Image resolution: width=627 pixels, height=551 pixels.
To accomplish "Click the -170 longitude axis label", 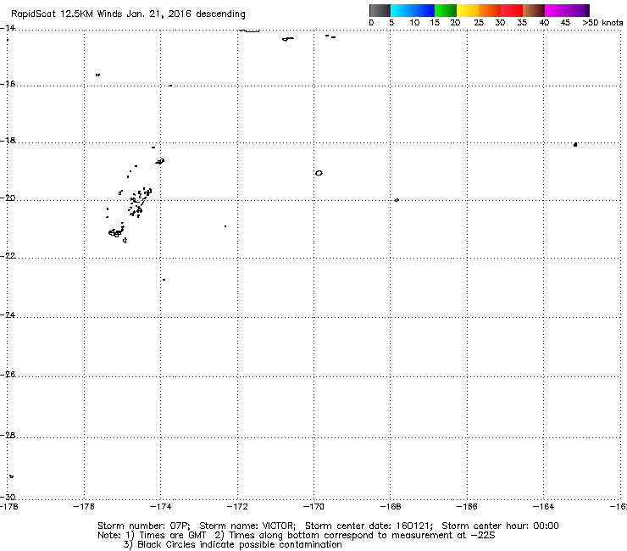I will click(313, 507).
